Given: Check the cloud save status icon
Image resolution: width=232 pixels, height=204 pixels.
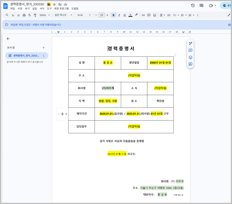Looking at the screenshot, I should [65, 5].
